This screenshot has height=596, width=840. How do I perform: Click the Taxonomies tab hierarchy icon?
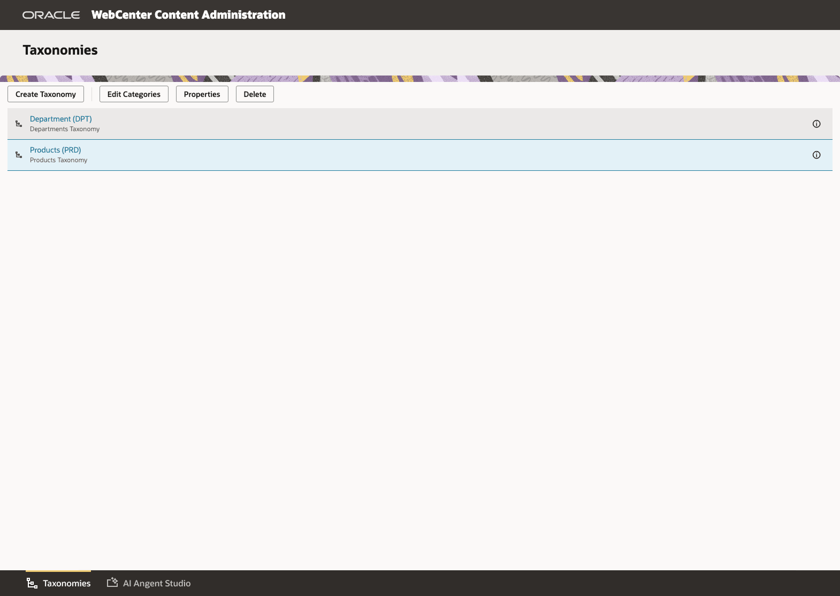click(32, 583)
